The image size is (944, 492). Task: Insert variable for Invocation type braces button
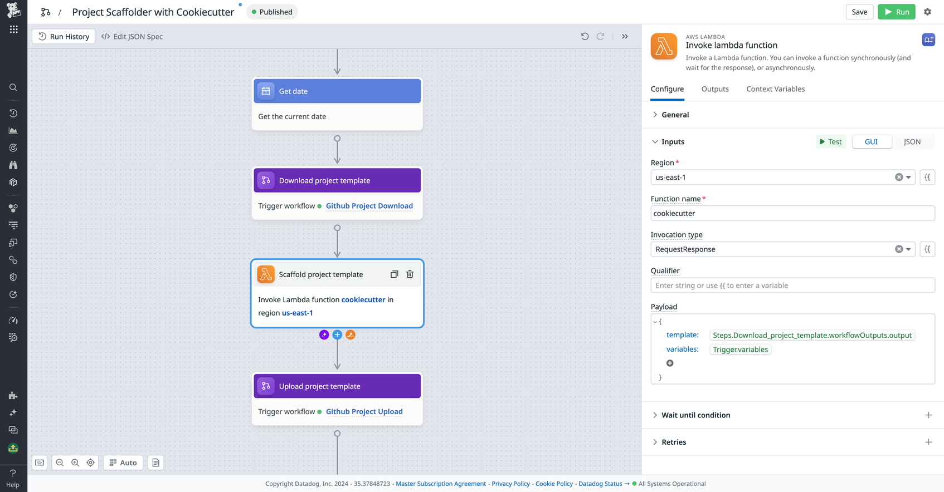coord(927,249)
